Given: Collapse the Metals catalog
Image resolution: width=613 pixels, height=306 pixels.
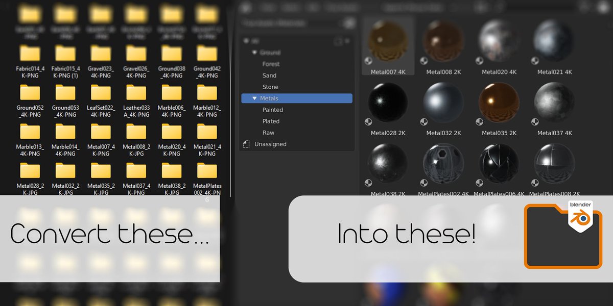Looking at the screenshot, I should click(x=254, y=98).
